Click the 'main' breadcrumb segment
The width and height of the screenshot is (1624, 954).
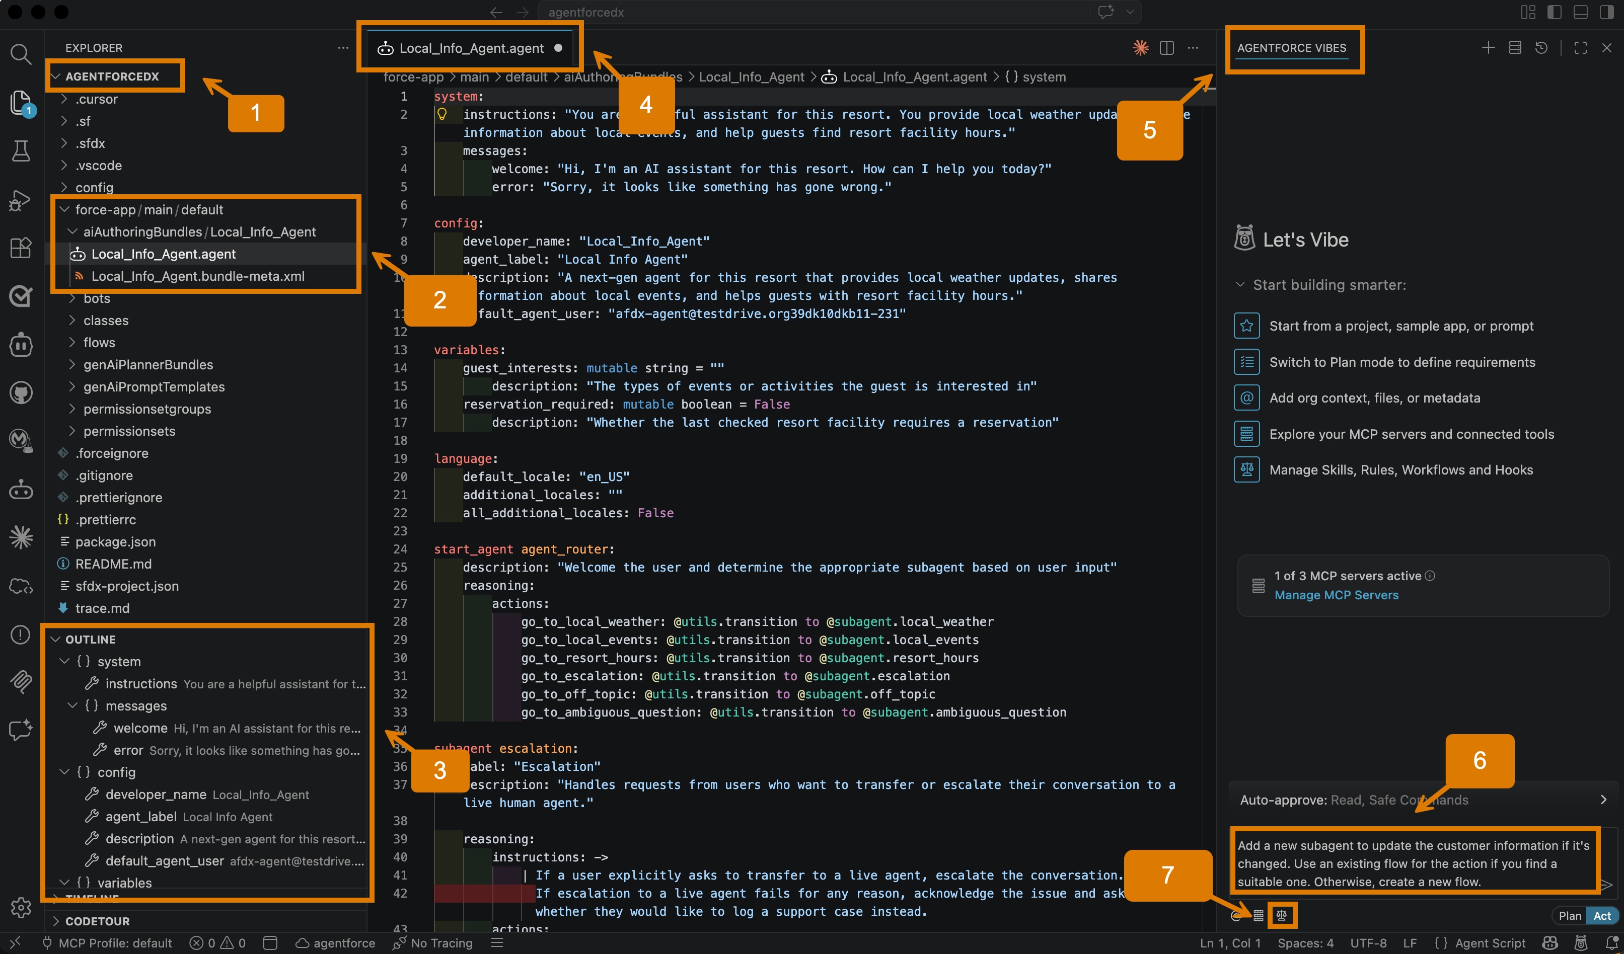[474, 76]
